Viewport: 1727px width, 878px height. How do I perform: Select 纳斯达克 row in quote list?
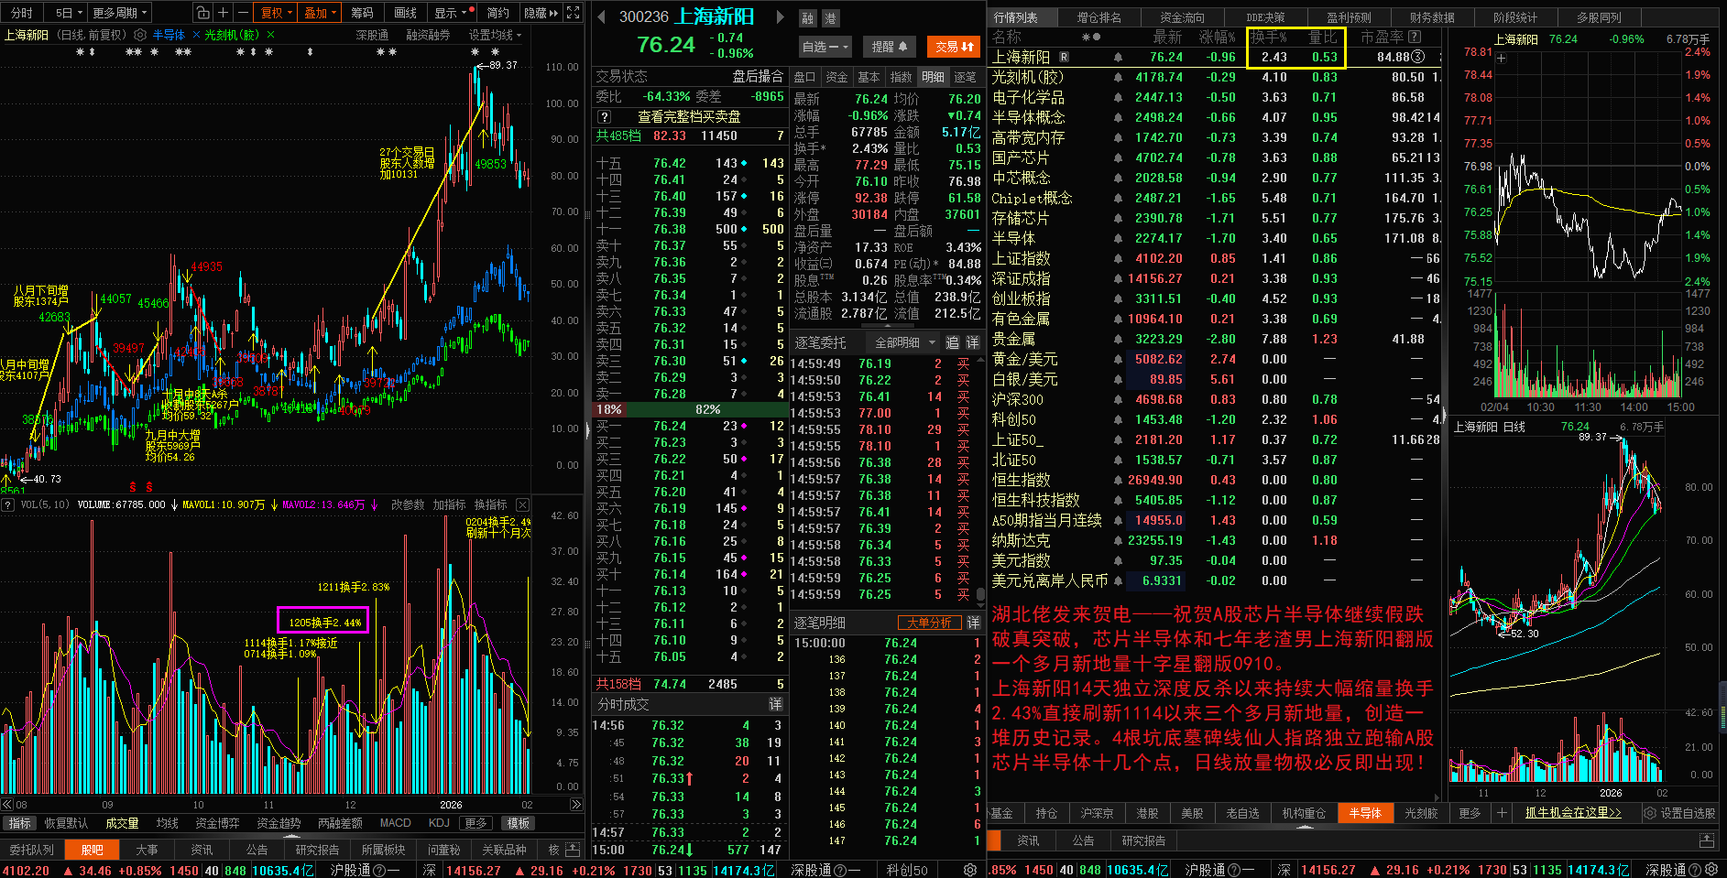[1215, 540]
